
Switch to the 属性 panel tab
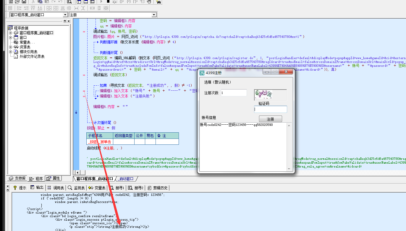pos(54,178)
